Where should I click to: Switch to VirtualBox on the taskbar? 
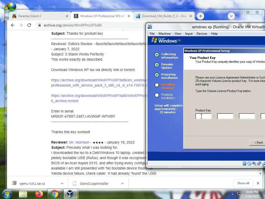click(x=70, y=194)
